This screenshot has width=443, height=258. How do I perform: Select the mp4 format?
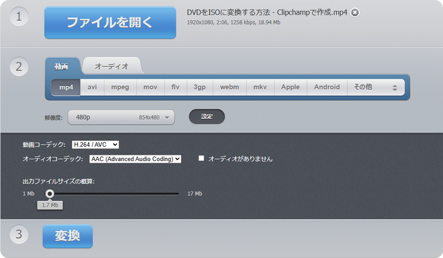coord(66,87)
